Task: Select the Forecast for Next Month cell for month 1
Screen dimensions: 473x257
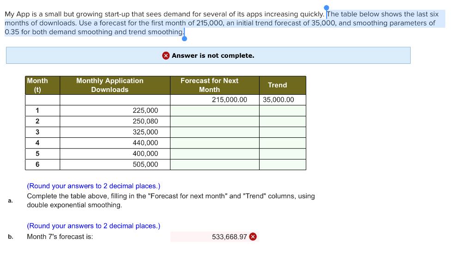Action: pos(215,110)
